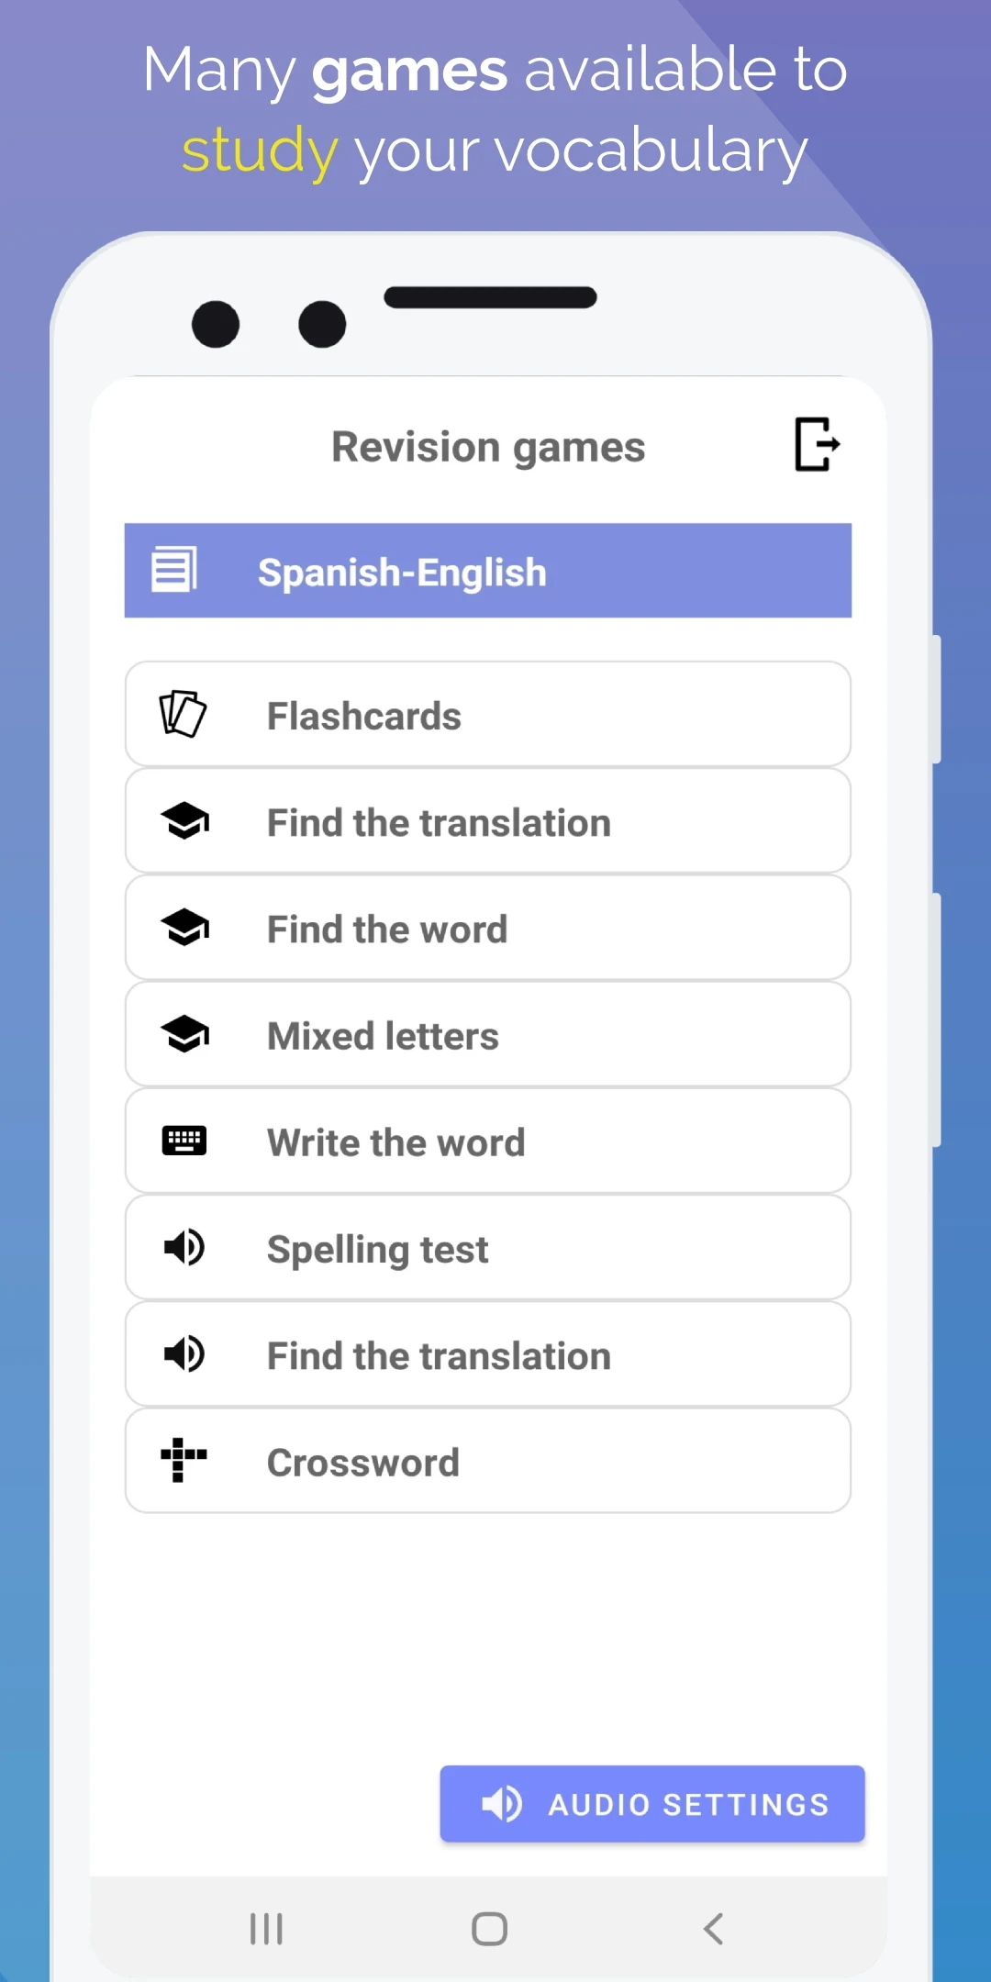
Task: Open the Find the word game
Action: pyautogui.click(x=487, y=929)
